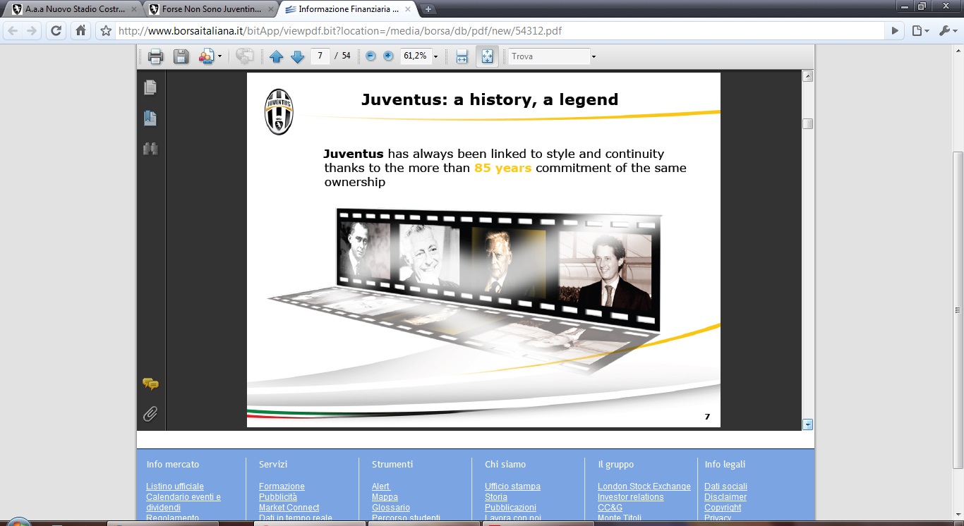Viewport: 964px width, 526px height.
Task: Open the Disclaimer link
Action: click(x=725, y=497)
